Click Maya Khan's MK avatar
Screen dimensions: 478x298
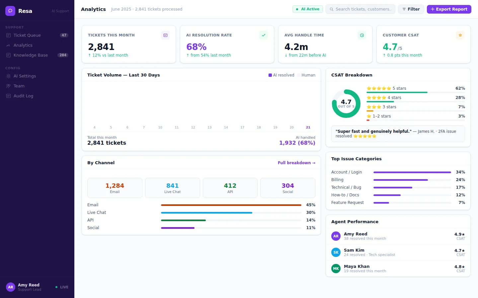336,269
